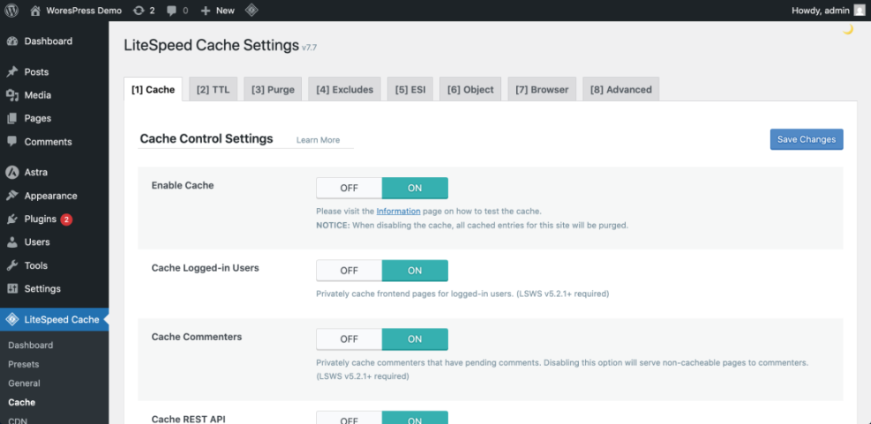Open Users menu in sidebar
Image resolution: width=871 pixels, height=424 pixels.
pos(37,242)
